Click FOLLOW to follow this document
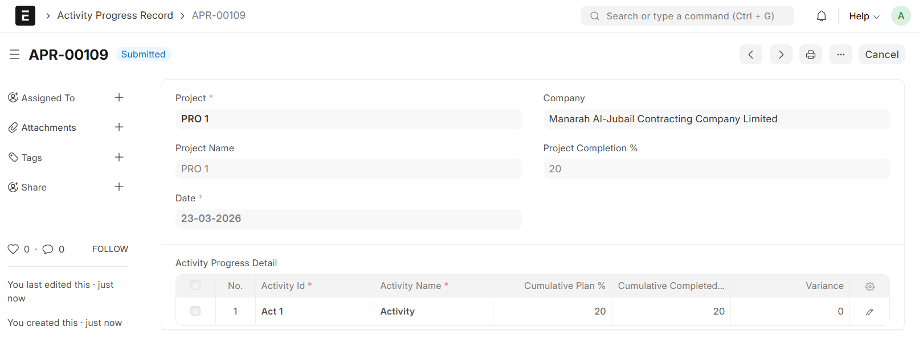The width and height of the screenshot is (919, 339). pyautogui.click(x=110, y=249)
